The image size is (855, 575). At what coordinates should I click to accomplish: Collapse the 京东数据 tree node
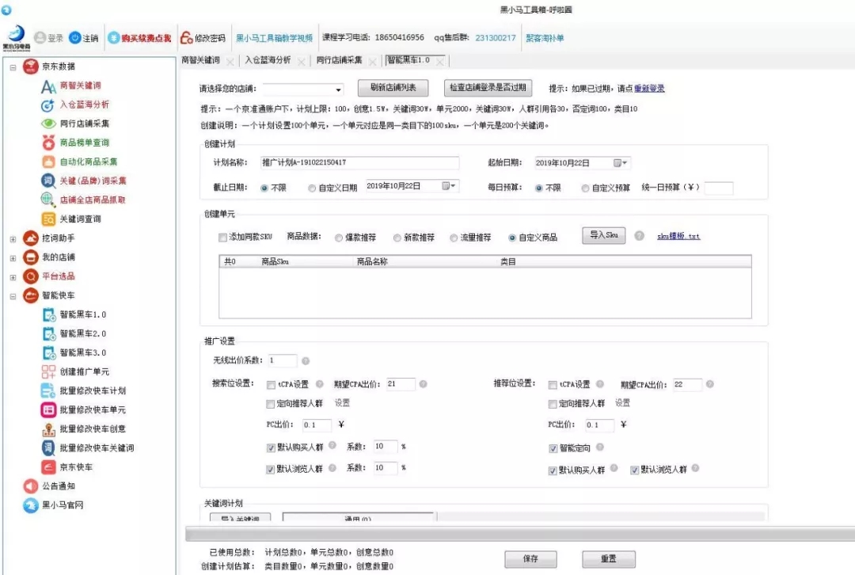(13, 67)
